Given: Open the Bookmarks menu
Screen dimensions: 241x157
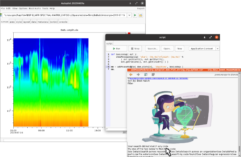Looking at the screenshot, I should [x=35, y=8].
